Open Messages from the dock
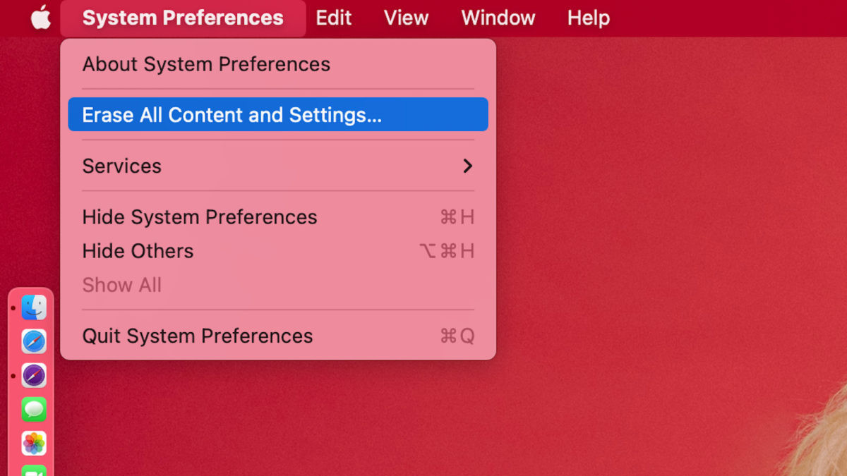This screenshot has width=847, height=476. pos(34,409)
